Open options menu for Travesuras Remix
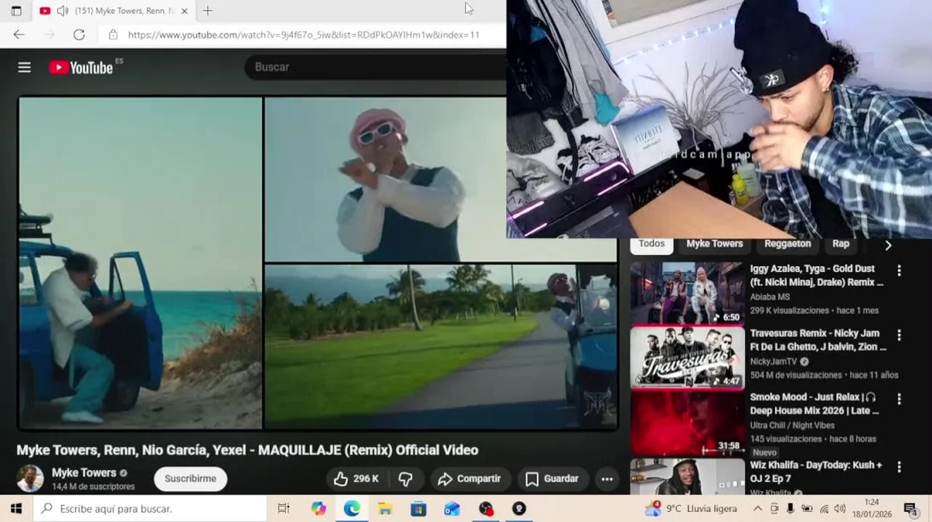 point(899,335)
